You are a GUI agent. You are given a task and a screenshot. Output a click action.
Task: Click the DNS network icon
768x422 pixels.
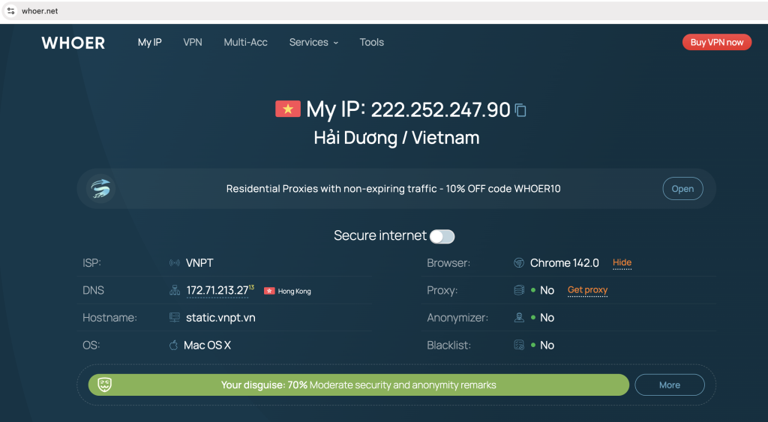pos(175,291)
